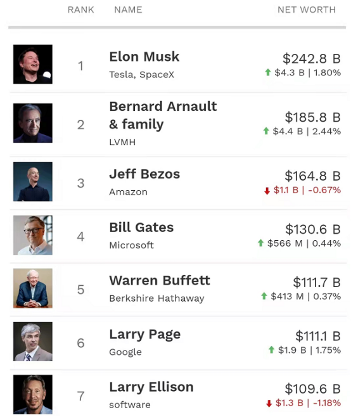Click the green up arrow next to $413 M
The height and width of the screenshot is (417, 351).
click(x=264, y=296)
